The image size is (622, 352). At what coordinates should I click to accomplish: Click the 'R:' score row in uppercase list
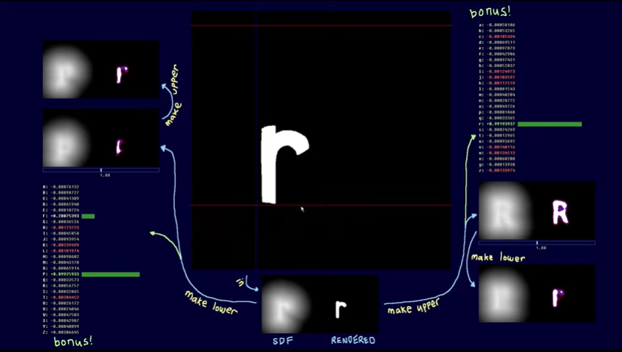(61, 286)
